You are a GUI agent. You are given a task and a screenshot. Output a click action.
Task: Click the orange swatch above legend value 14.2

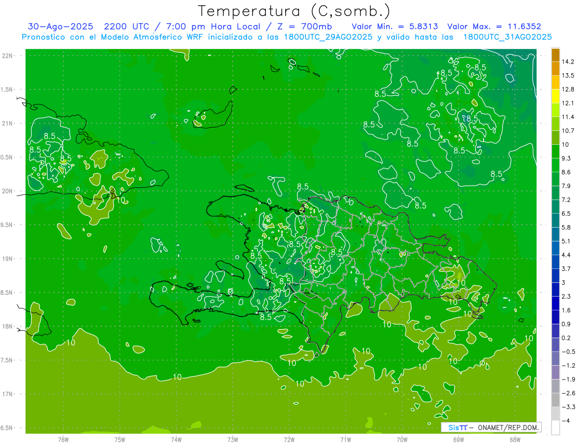click(x=555, y=55)
